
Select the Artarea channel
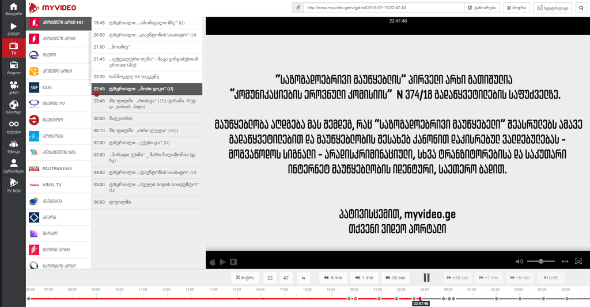click(59, 136)
